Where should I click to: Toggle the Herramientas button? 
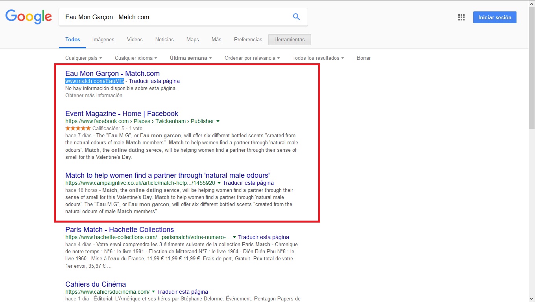pos(290,39)
